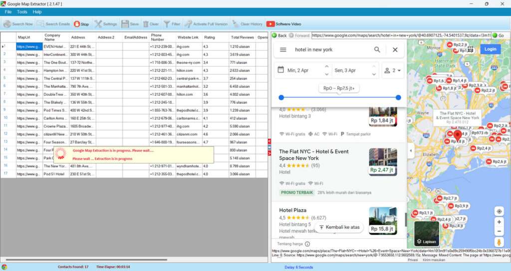Screen dimensions: 511x271
Task: Zoom in on the map
Action: point(499,222)
